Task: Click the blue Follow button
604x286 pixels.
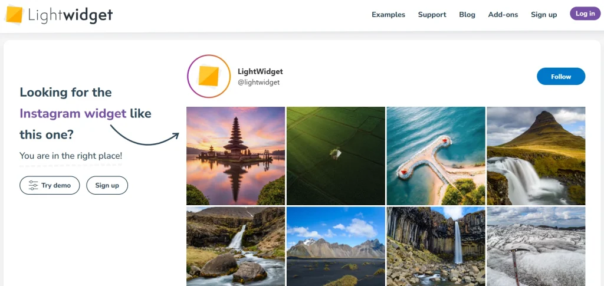Action: pos(560,77)
